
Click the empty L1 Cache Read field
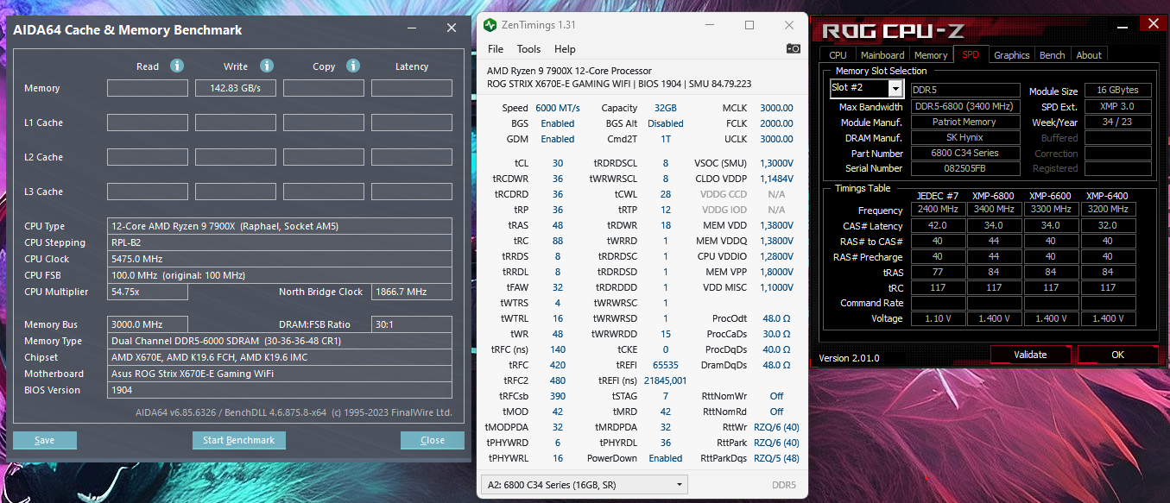pyautogui.click(x=148, y=123)
